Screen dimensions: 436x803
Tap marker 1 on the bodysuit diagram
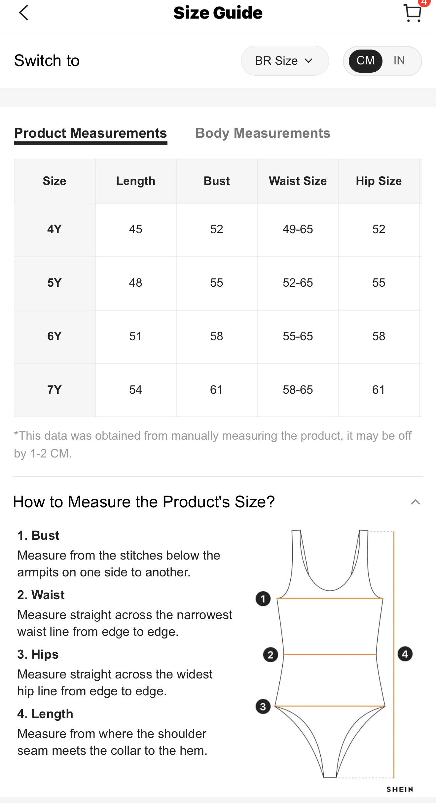coord(263,599)
